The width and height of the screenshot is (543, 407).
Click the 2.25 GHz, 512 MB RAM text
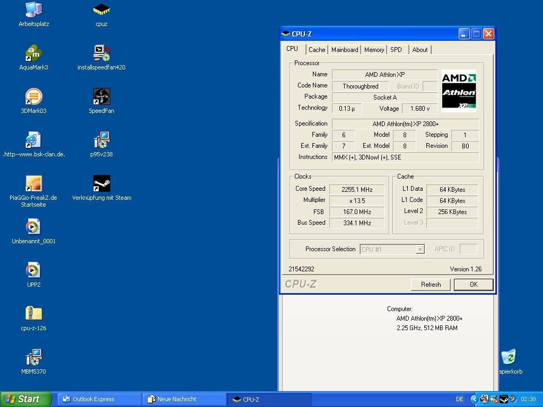427,328
